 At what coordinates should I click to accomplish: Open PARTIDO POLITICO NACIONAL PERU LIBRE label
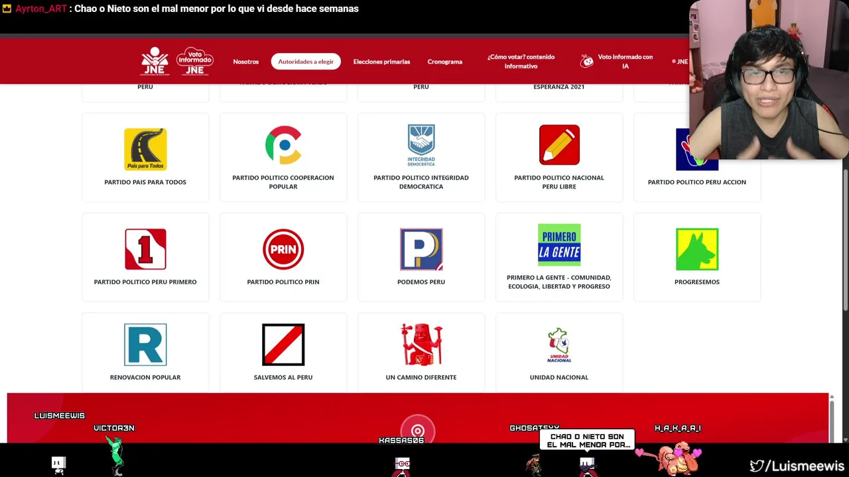tap(559, 182)
